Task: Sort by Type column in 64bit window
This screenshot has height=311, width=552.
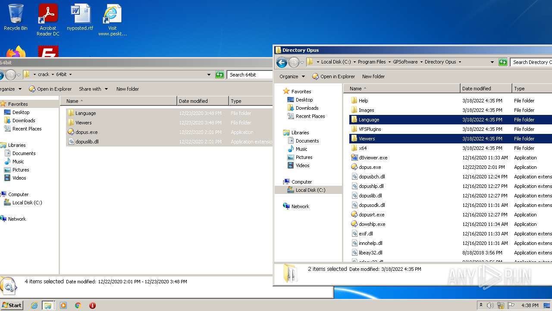Action: (251, 101)
